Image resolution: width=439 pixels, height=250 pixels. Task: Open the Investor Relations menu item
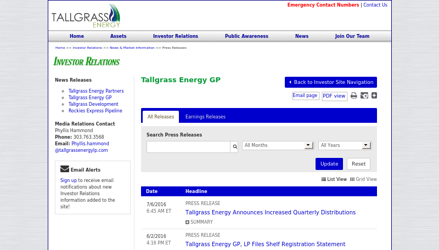coord(176,36)
